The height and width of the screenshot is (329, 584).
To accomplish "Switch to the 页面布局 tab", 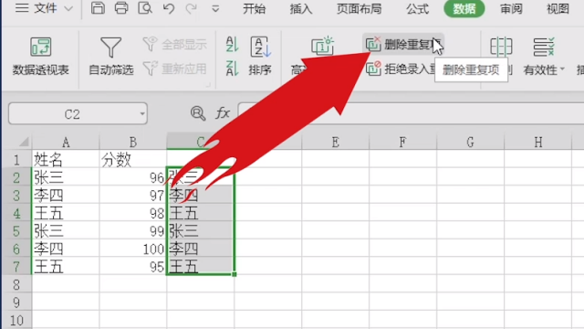I will (x=359, y=8).
